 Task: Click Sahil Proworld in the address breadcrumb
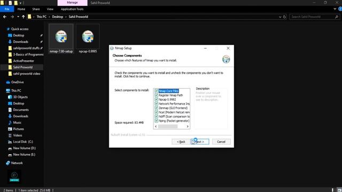click(79, 17)
